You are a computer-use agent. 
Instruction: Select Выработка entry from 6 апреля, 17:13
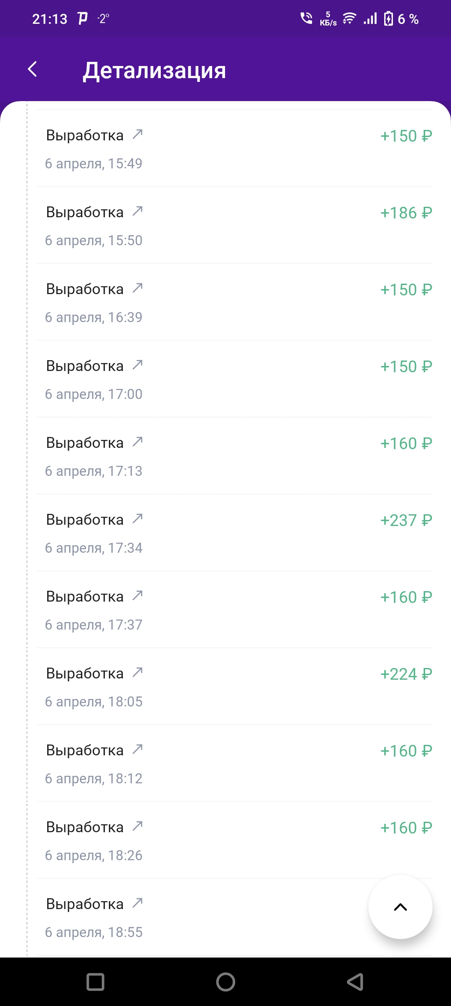(234, 456)
